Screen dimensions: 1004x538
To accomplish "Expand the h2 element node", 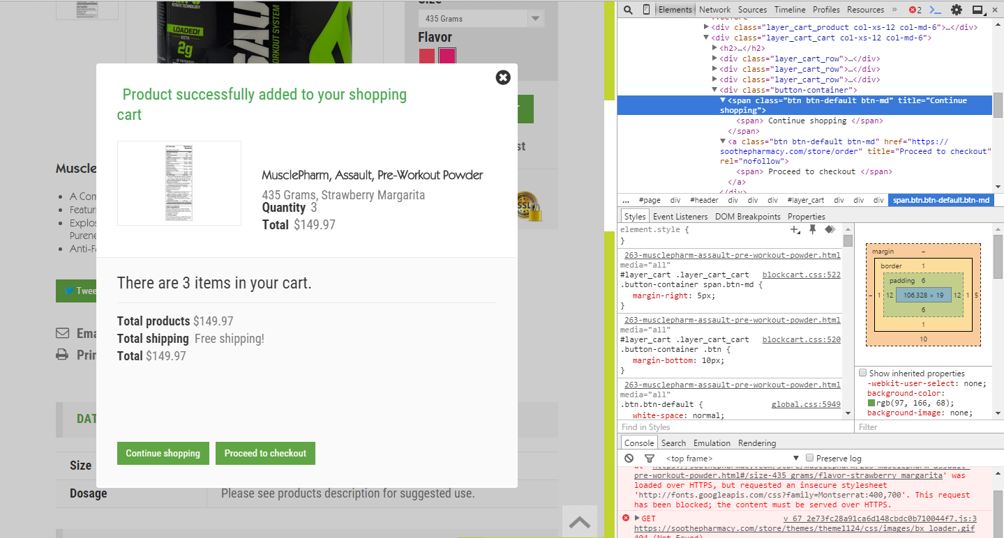I will 714,48.
